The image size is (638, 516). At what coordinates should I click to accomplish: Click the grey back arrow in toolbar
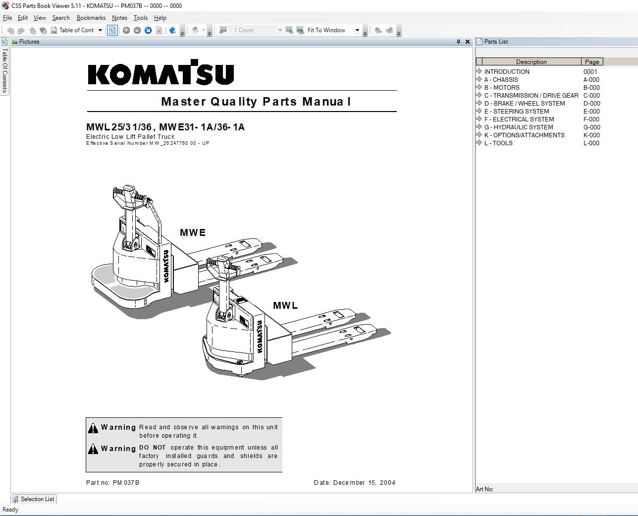tap(10, 30)
